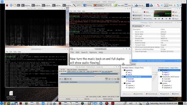Click Expand All in Connections window

(x=165, y=94)
